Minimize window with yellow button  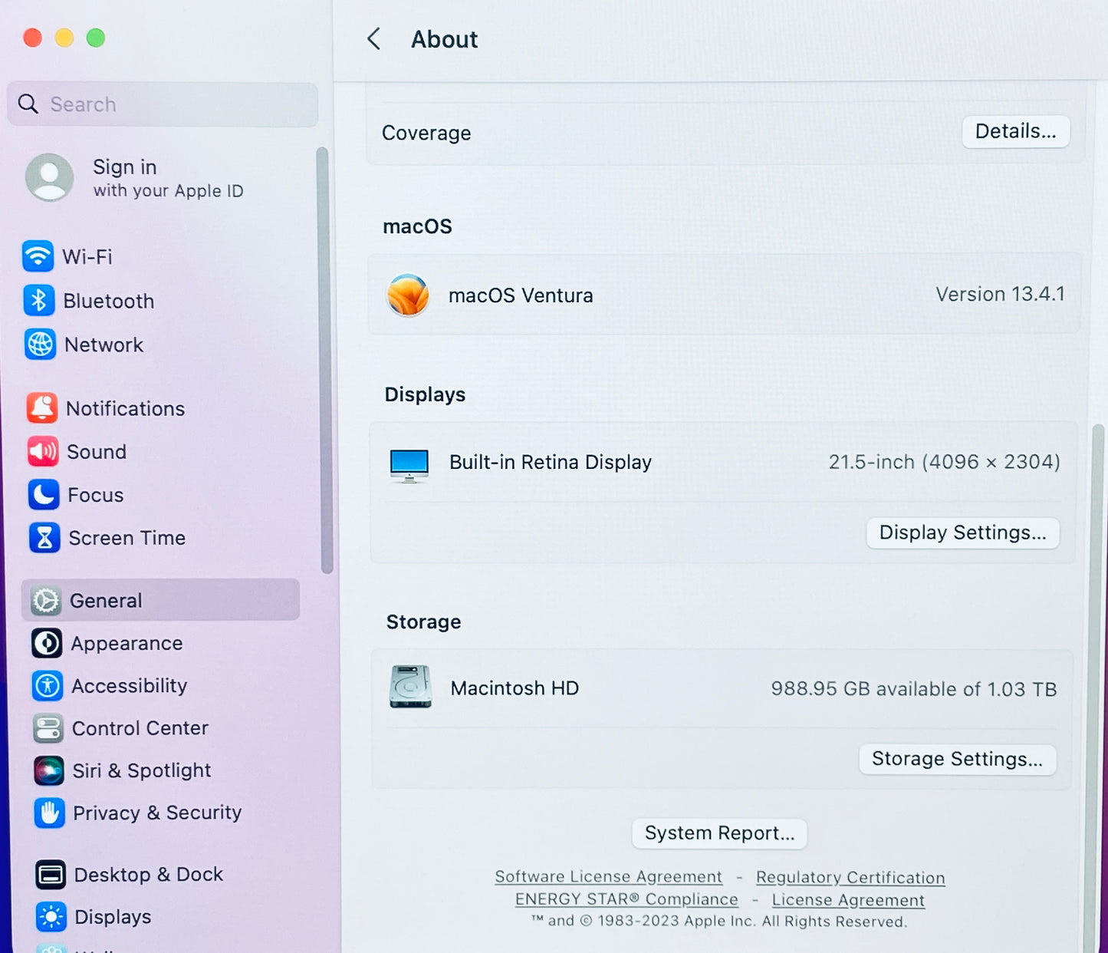(x=64, y=38)
